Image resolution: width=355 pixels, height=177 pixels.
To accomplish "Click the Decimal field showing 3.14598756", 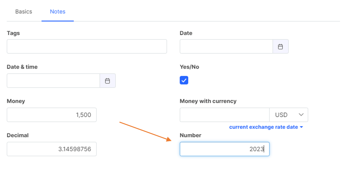I will (x=52, y=149).
